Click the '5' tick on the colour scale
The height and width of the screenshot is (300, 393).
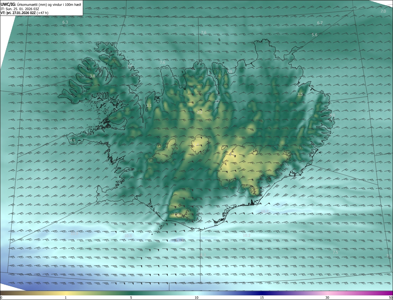(131, 298)
